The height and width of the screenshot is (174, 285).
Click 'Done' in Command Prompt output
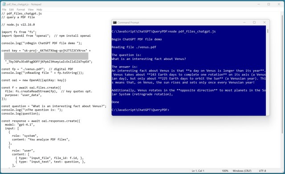point(115,102)
